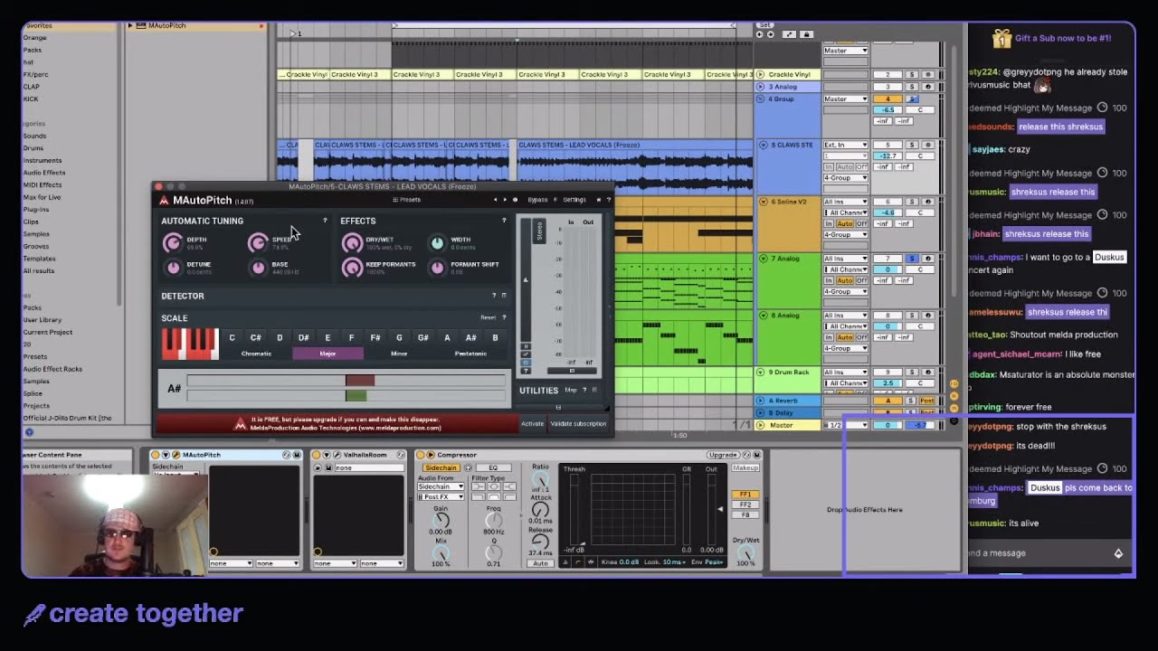The image size is (1158, 651).
Task: Toggle Makeup gain on the Compressor
Action: pos(745,468)
